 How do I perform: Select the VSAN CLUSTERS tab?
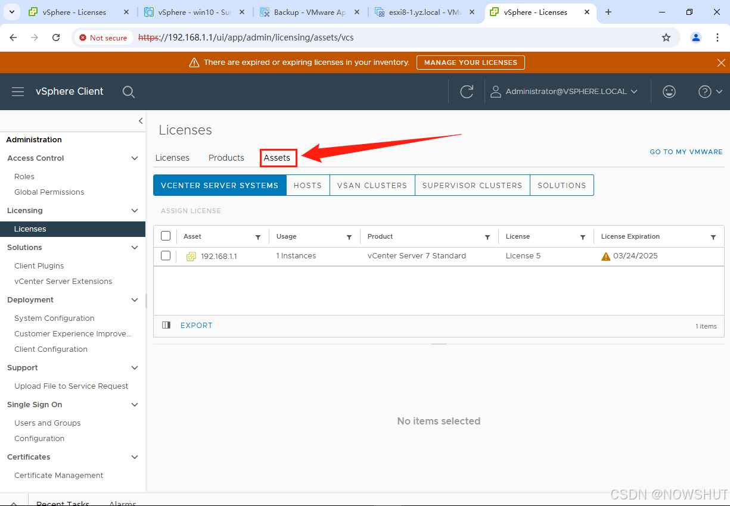[372, 185]
